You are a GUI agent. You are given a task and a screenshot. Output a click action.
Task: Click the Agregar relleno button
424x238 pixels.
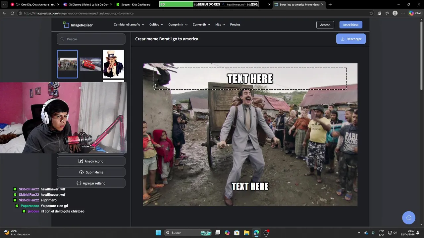point(91,183)
